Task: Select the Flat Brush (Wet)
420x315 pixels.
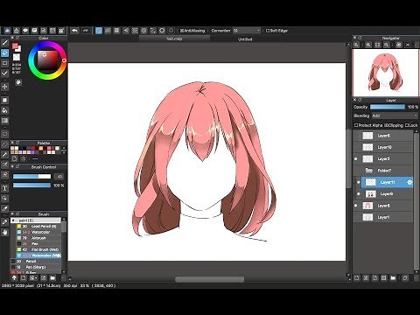Action: point(38,249)
